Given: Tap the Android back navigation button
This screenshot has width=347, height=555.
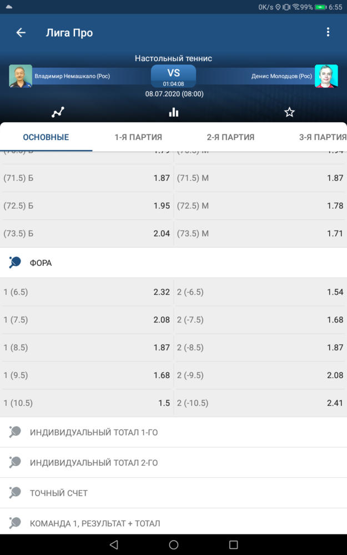Looking at the screenshot, I should tap(114, 544).
